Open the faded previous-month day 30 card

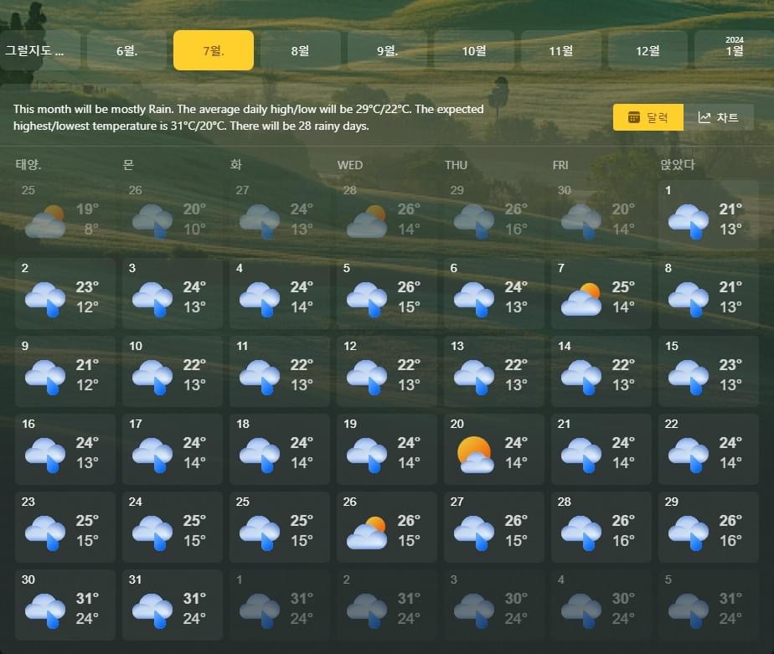coord(601,215)
